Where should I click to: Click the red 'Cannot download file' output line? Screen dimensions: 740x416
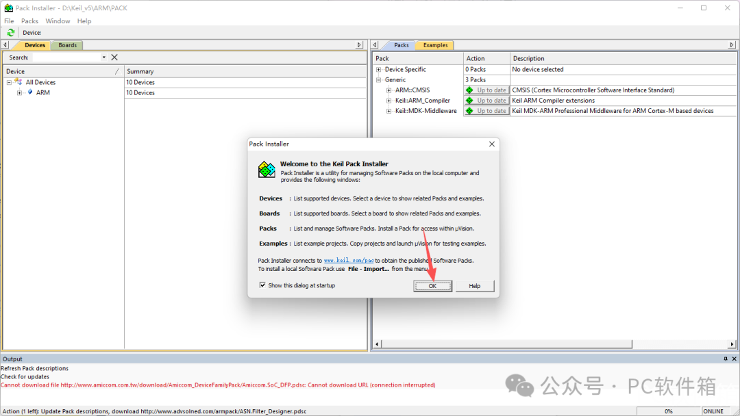coord(218,385)
